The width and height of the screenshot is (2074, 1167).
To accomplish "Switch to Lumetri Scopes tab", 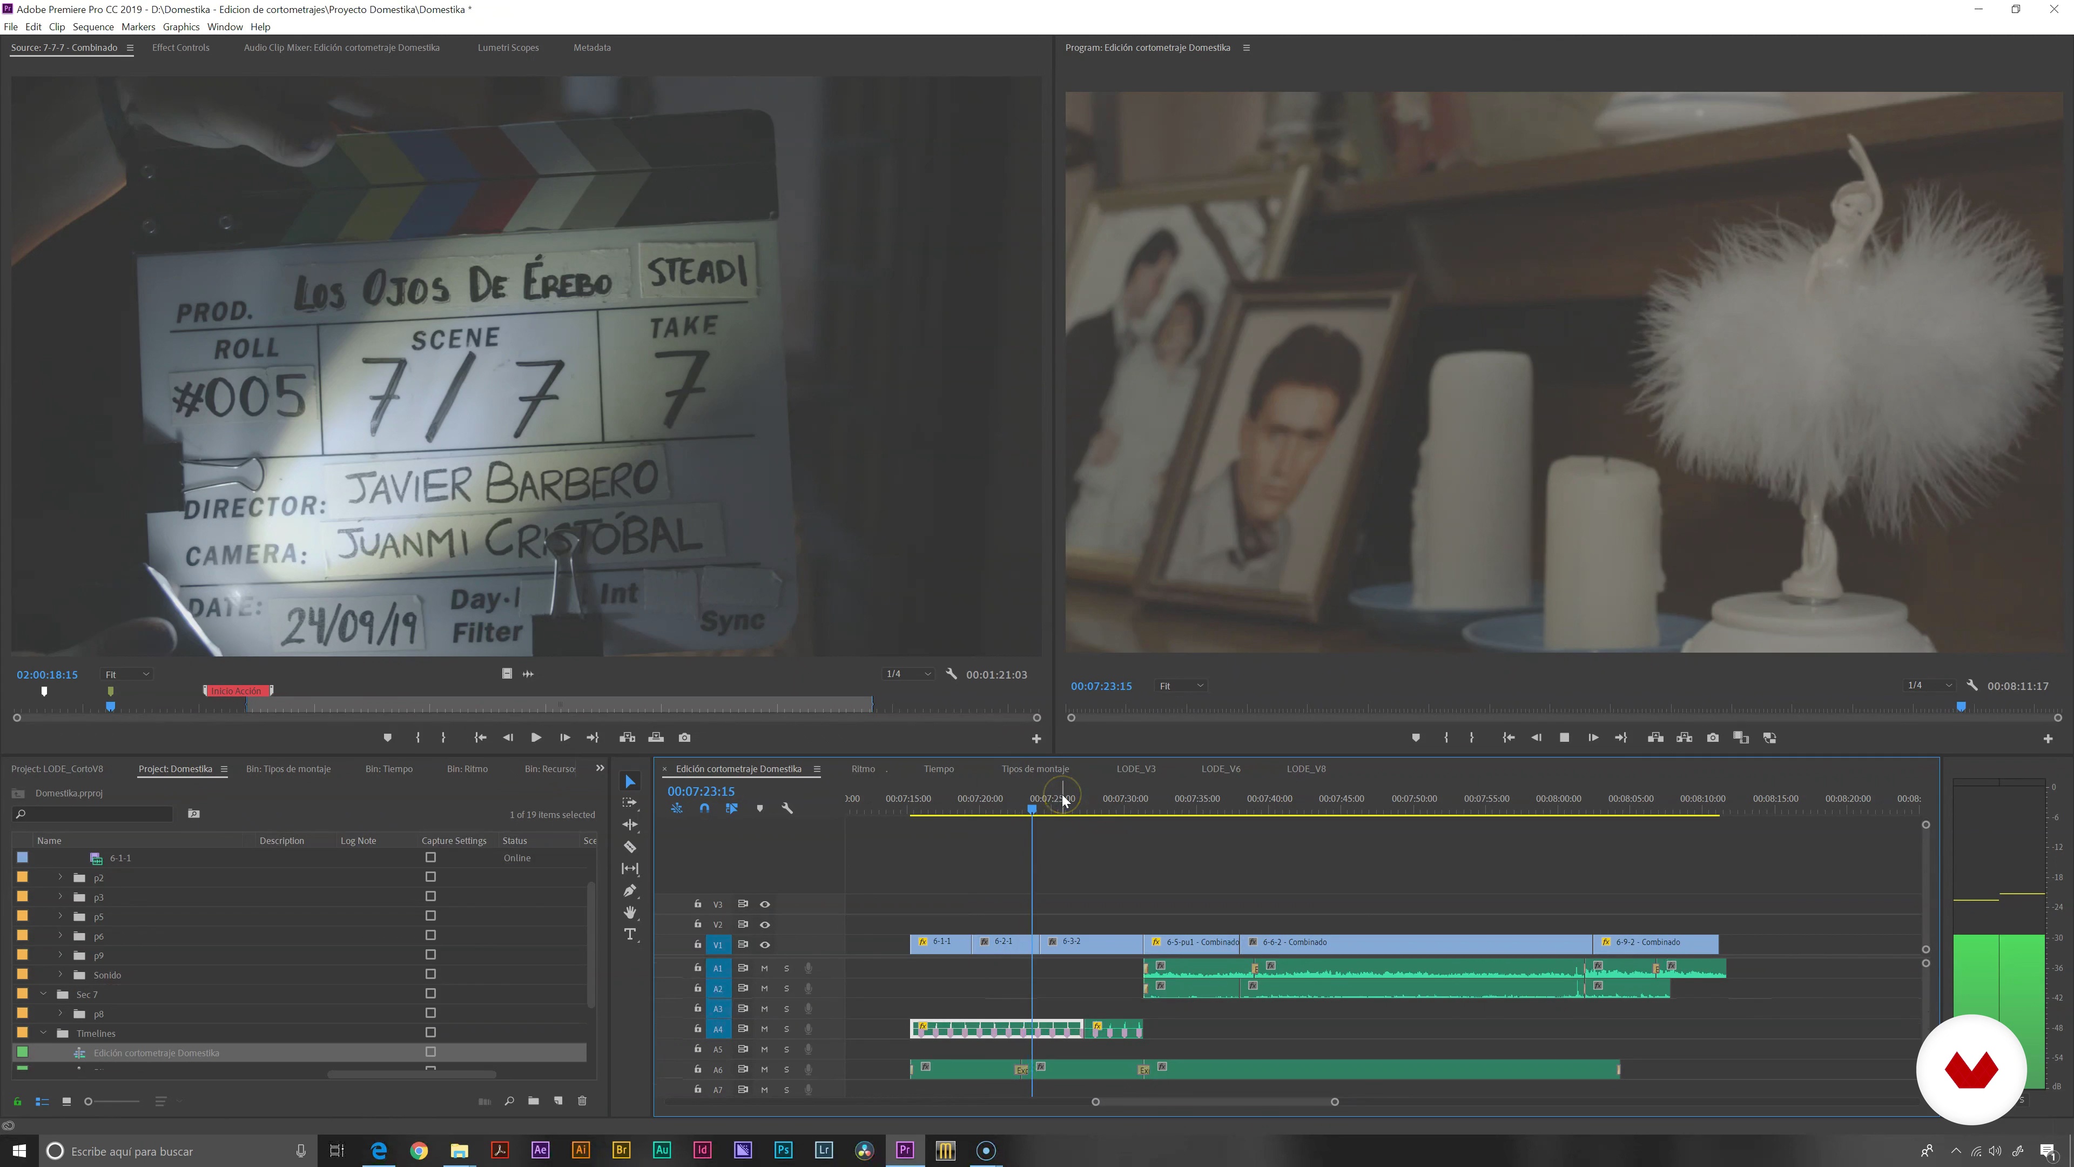I will click(508, 48).
